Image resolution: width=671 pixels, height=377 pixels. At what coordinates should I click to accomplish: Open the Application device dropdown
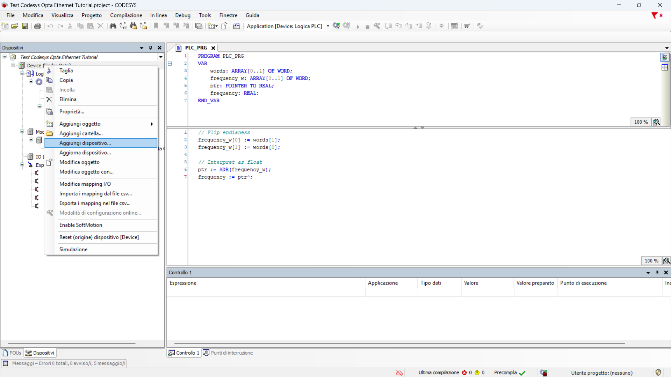pos(328,26)
